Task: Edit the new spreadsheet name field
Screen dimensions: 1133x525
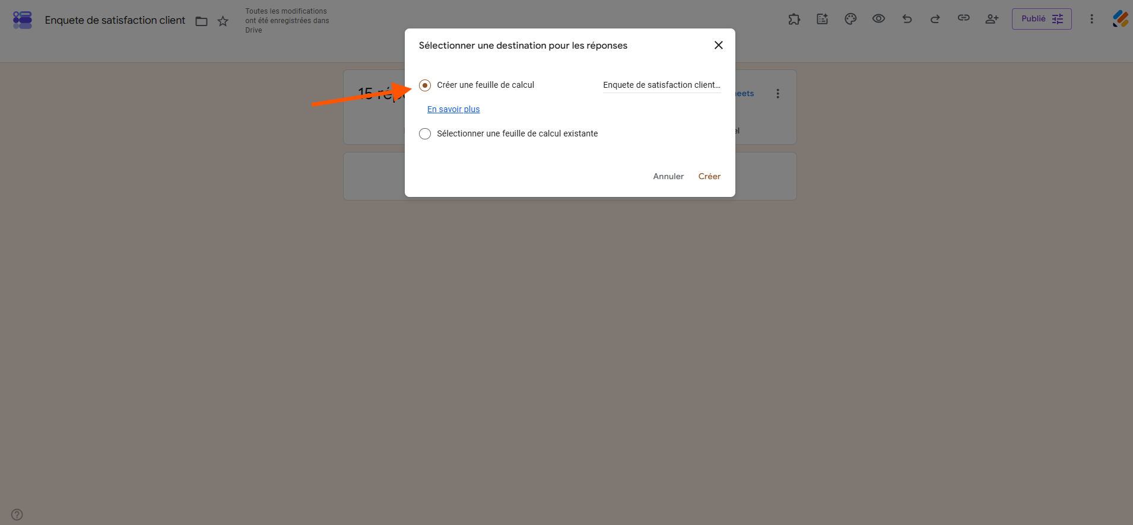Action: [662, 85]
